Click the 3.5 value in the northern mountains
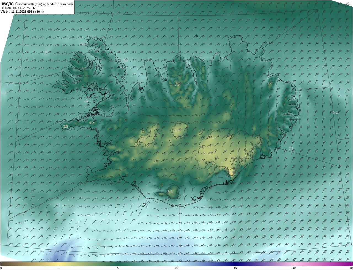The width and height of the screenshot is (353, 270). [x=177, y=84]
